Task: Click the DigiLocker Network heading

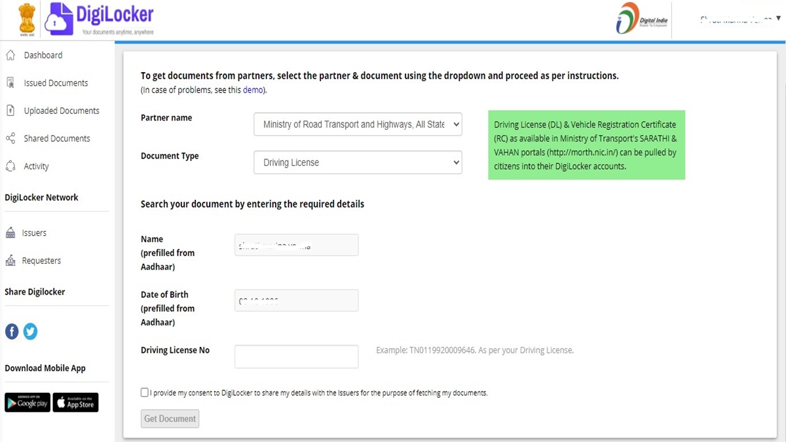Action: pyautogui.click(x=41, y=197)
